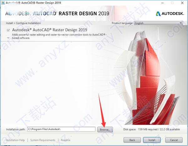The image size is (188, 146).
Task: Minimize the installer window
Action: pos(162,3)
